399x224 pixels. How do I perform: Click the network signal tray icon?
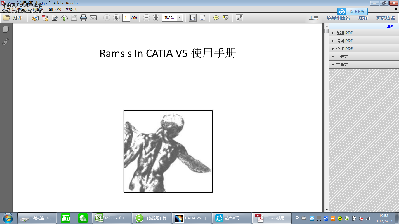[x=368, y=218]
